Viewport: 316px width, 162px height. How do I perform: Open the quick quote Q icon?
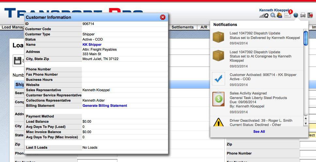(264, 16)
